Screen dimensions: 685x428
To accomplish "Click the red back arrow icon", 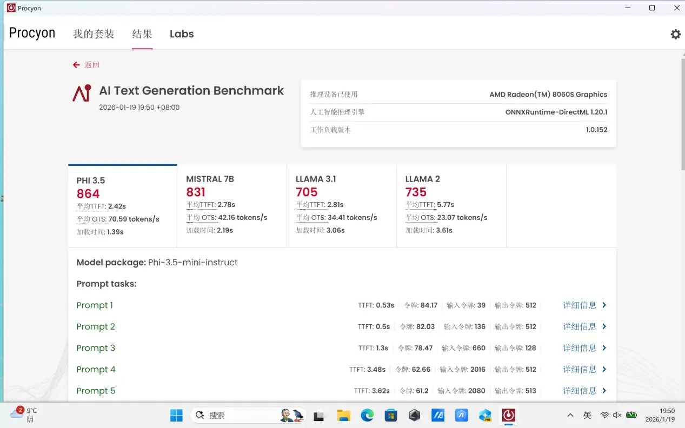I will coord(76,65).
